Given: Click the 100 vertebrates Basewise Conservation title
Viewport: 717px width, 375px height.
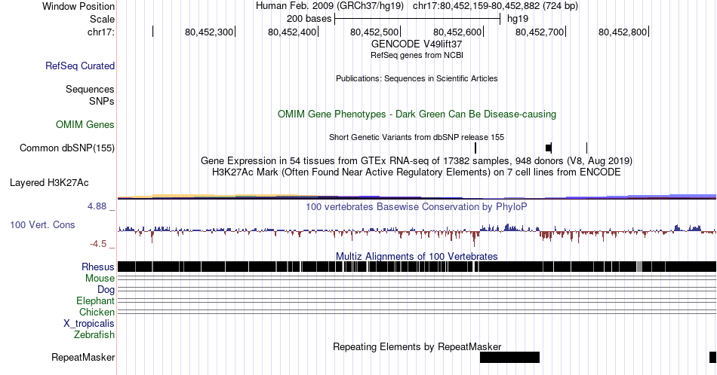Looking at the screenshot, I should [417, 206].
